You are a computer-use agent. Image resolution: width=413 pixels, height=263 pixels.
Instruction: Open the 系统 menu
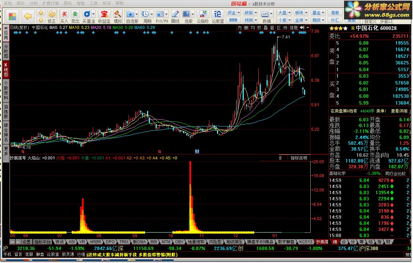click(8, 3)
